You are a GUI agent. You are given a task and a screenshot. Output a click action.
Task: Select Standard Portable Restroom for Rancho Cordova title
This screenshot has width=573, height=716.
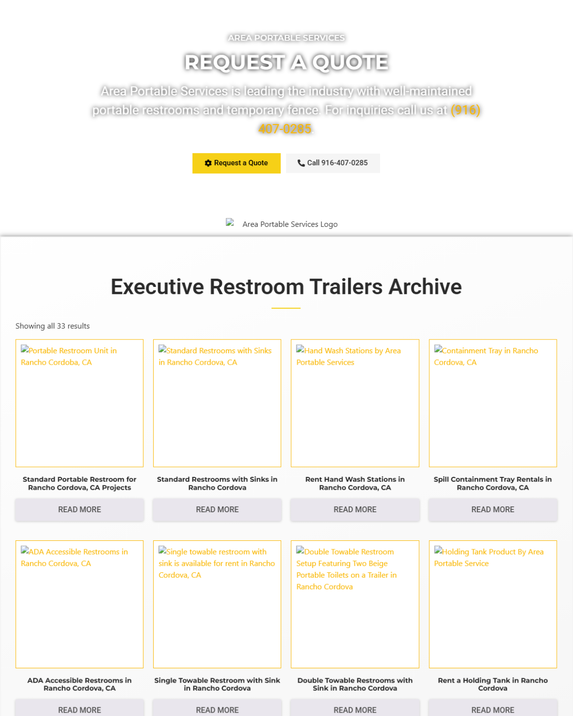point(79,483)
